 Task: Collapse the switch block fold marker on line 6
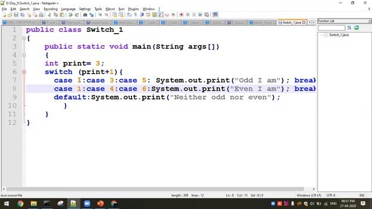point(24,72)
